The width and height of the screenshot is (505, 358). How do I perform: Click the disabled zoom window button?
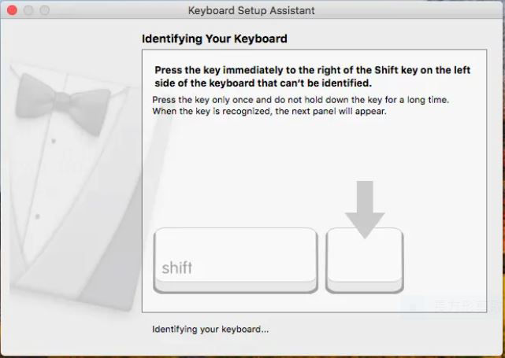(x=44, y=10)
